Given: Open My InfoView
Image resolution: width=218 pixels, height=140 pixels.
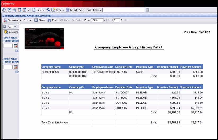Looking at the screenshot, I should (x=75, y=10).
